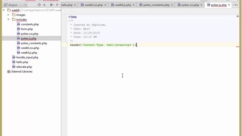
Task: Close the hello.php tab
Action: point(75,5)
